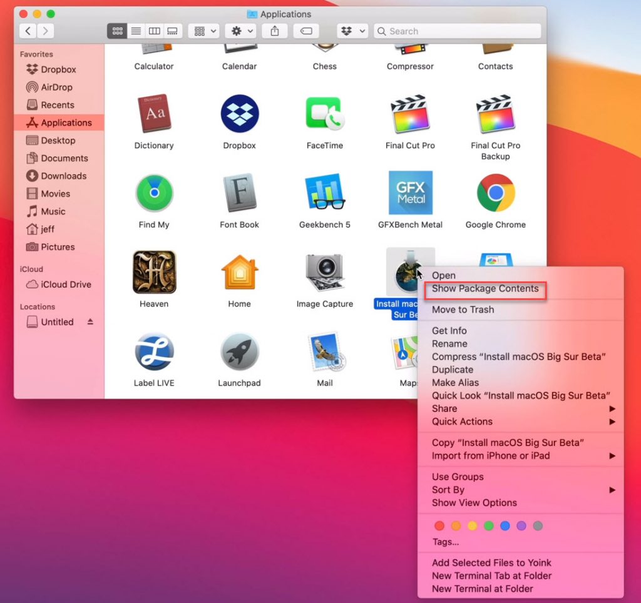
Task: Open the Final Cut Pro icon
Action: (410, 114)
